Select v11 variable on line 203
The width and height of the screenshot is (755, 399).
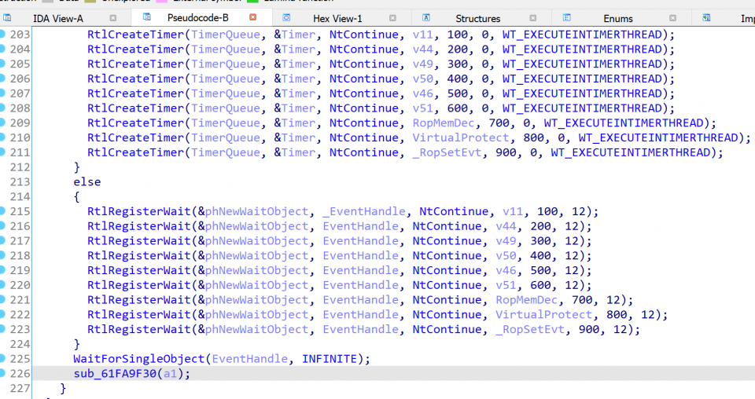point(423,35)
